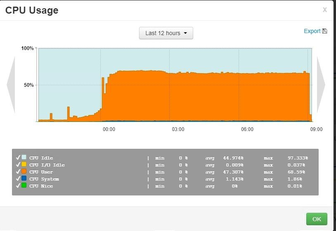Image resolution: width=336 pixels, height=231 pixels.
Task: Click the 0.009% average I/O idle value
Action: tap(234, 165)
